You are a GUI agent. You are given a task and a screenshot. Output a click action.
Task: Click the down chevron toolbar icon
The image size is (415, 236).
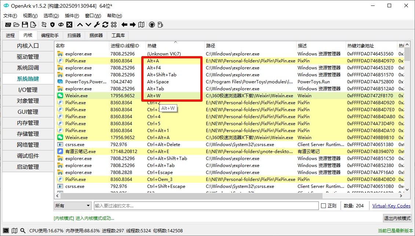click(88, 25)
